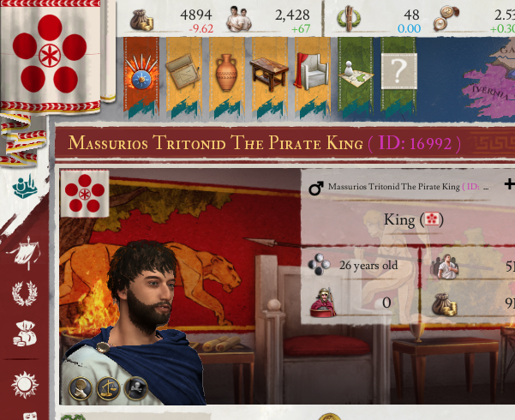Viewport: 515px width, 420px height.
Task: Click the white throne alert banner
Action: click(313, 77)
